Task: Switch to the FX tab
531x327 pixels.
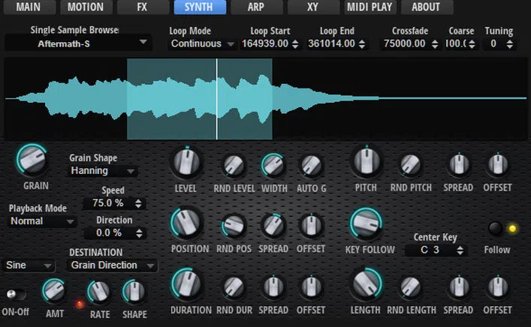Action: (142, 7)
